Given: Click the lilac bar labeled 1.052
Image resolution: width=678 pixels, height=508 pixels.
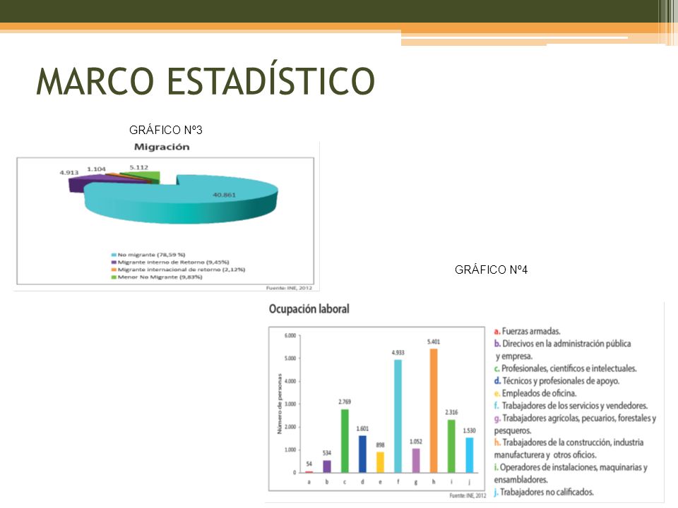Looking at the screenshot, I should (x=416, y=461).
